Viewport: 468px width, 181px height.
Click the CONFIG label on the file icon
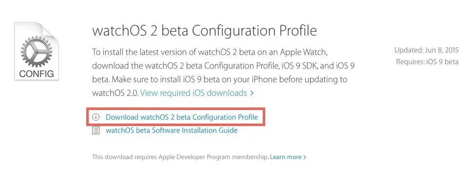[37, 73]
